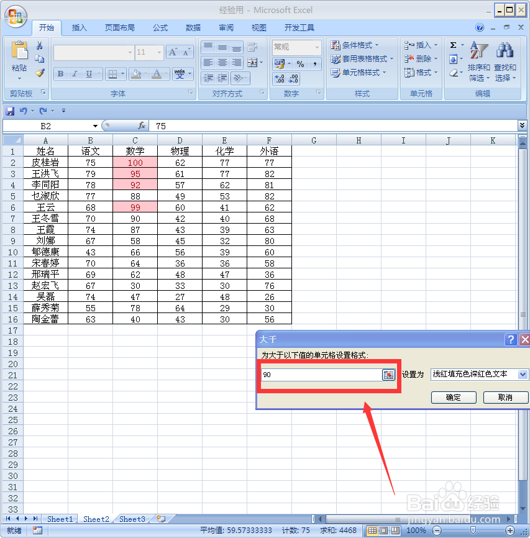Open the phonetic guide wén button
Screen dimensions: 530x538
tap(180, 74)
